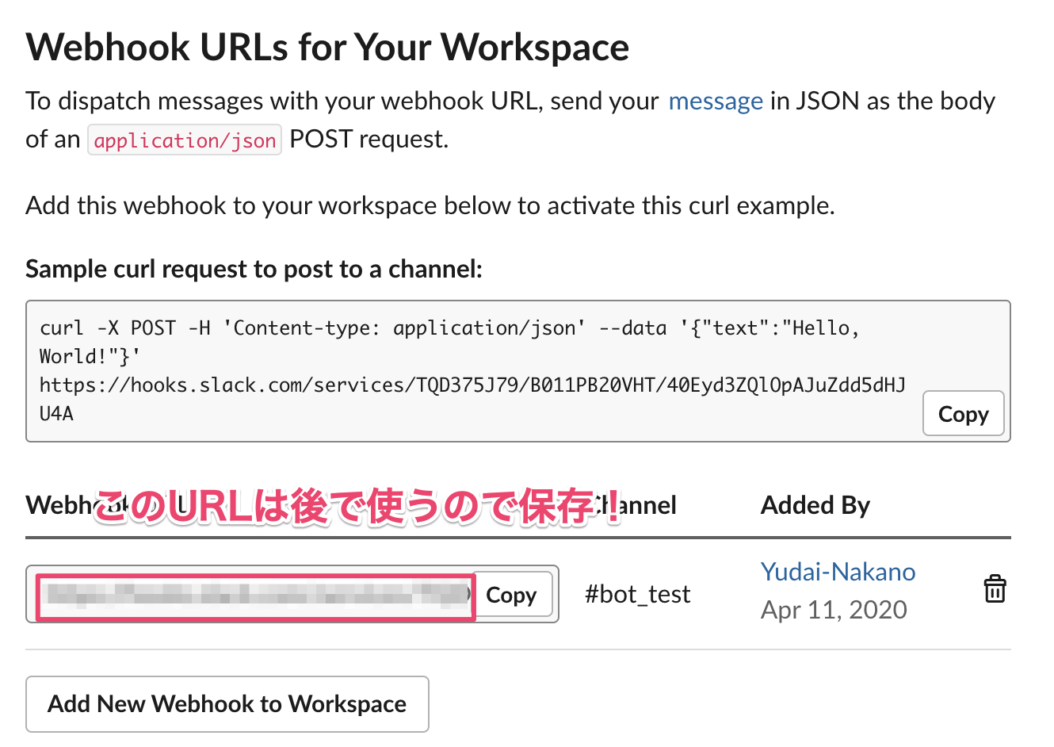Open the 'message' documentation link

point(716,102)
